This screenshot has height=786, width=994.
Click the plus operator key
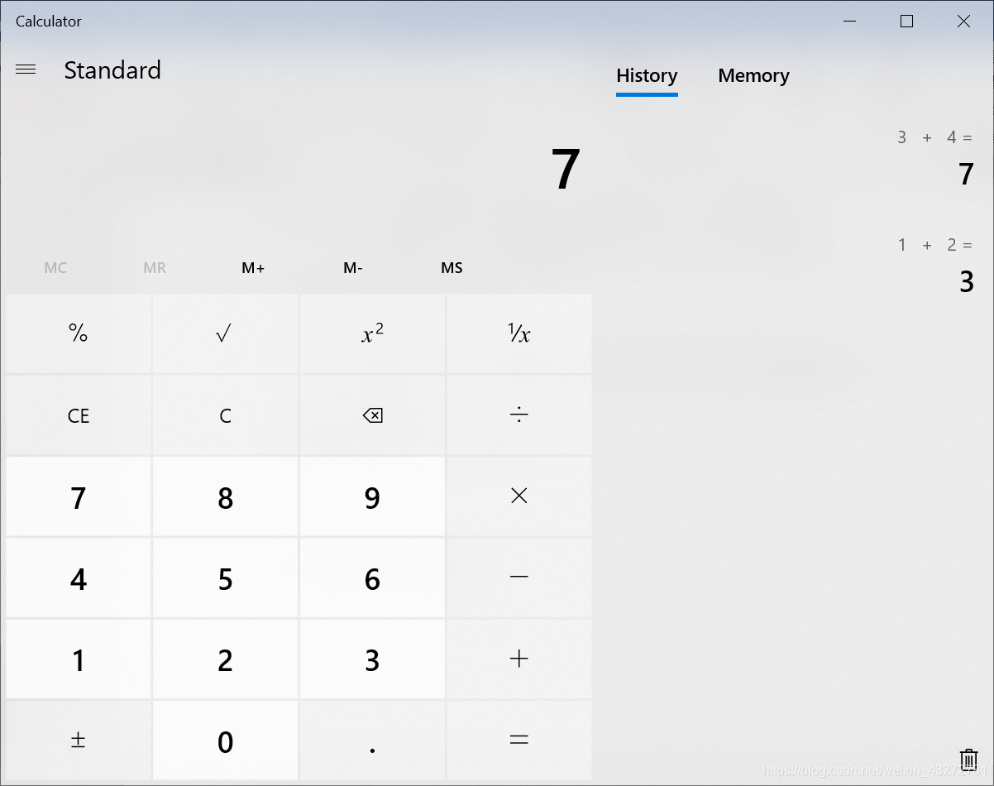click(x=519, y=659)
